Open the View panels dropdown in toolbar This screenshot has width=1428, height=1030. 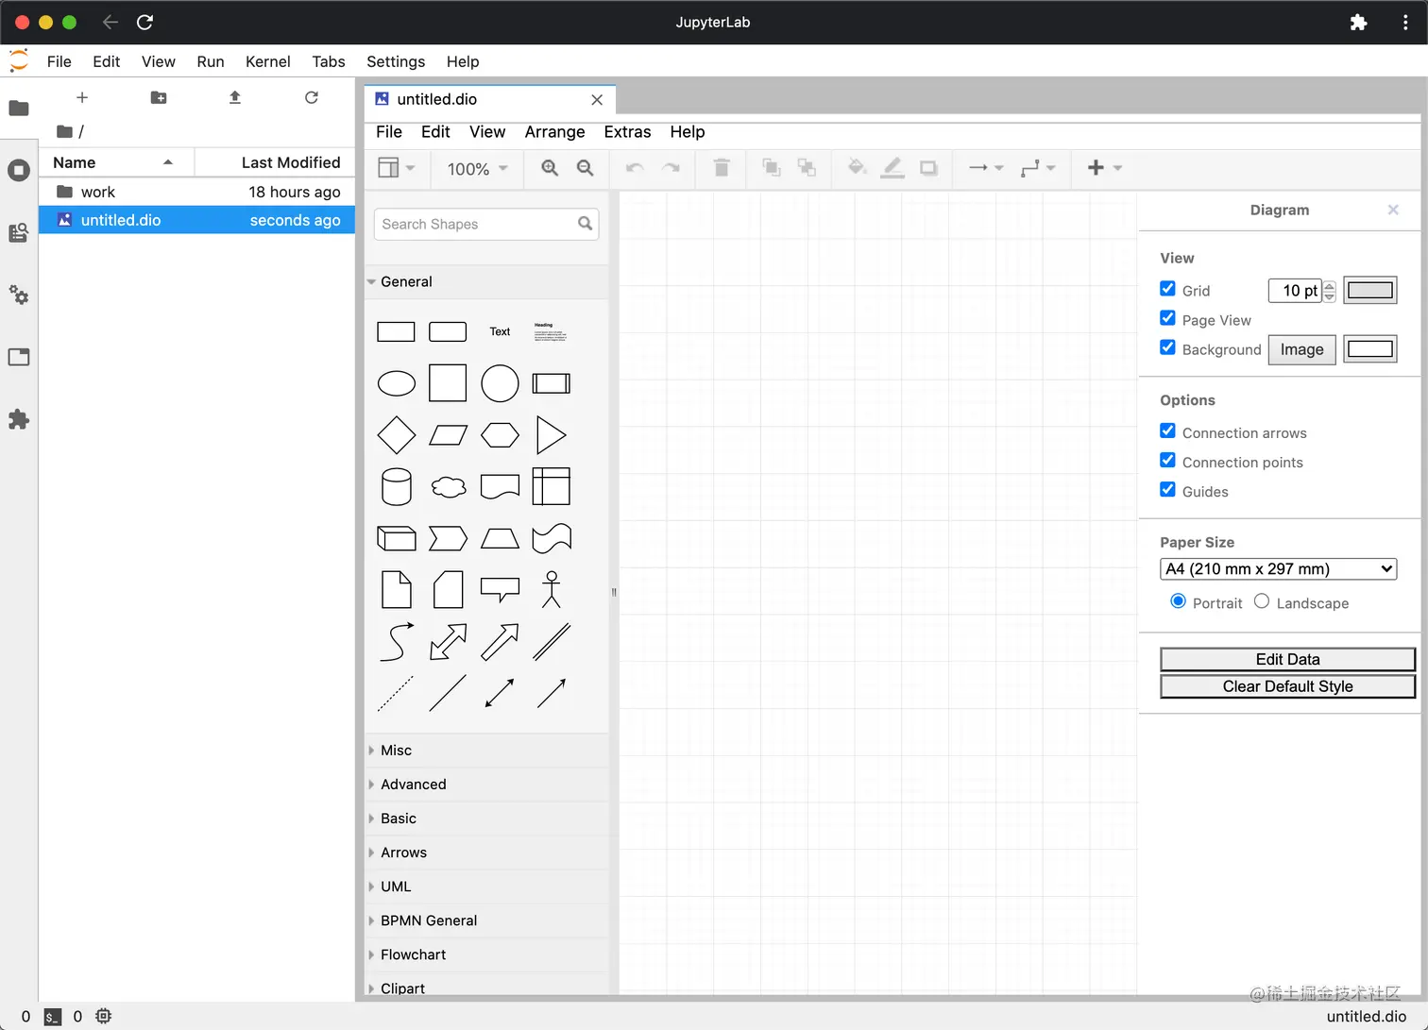(x=397, y=168)
